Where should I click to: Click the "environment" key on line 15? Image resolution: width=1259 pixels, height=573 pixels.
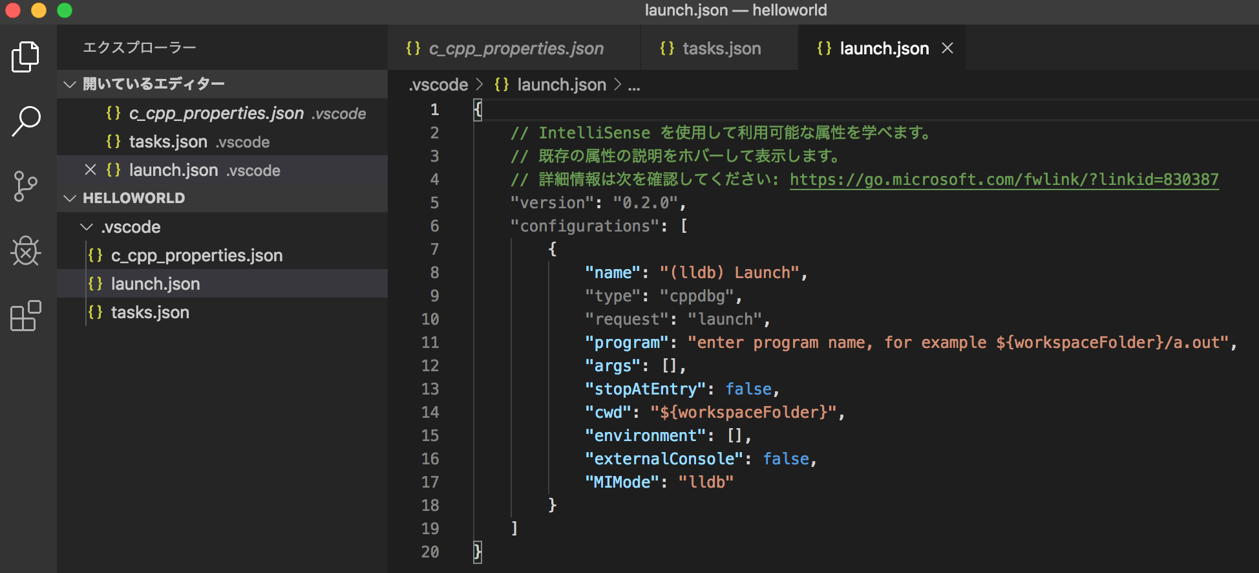click(645, 435)
